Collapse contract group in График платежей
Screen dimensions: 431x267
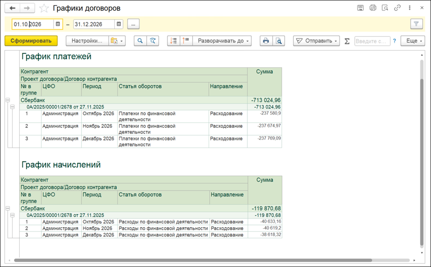click(x=12, y=107)
